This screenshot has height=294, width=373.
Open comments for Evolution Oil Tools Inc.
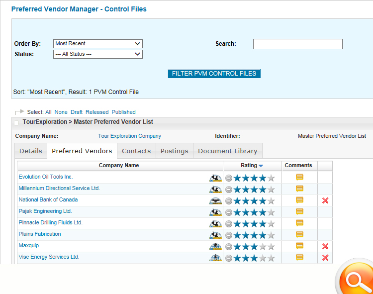point(299,177)
